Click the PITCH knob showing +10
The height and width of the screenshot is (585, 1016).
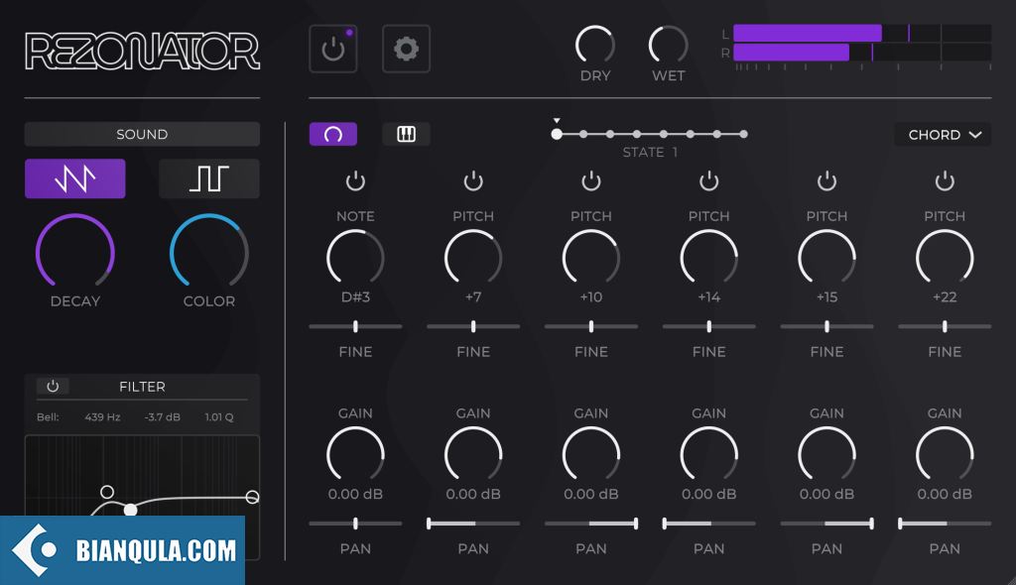[x=591, y=257]
